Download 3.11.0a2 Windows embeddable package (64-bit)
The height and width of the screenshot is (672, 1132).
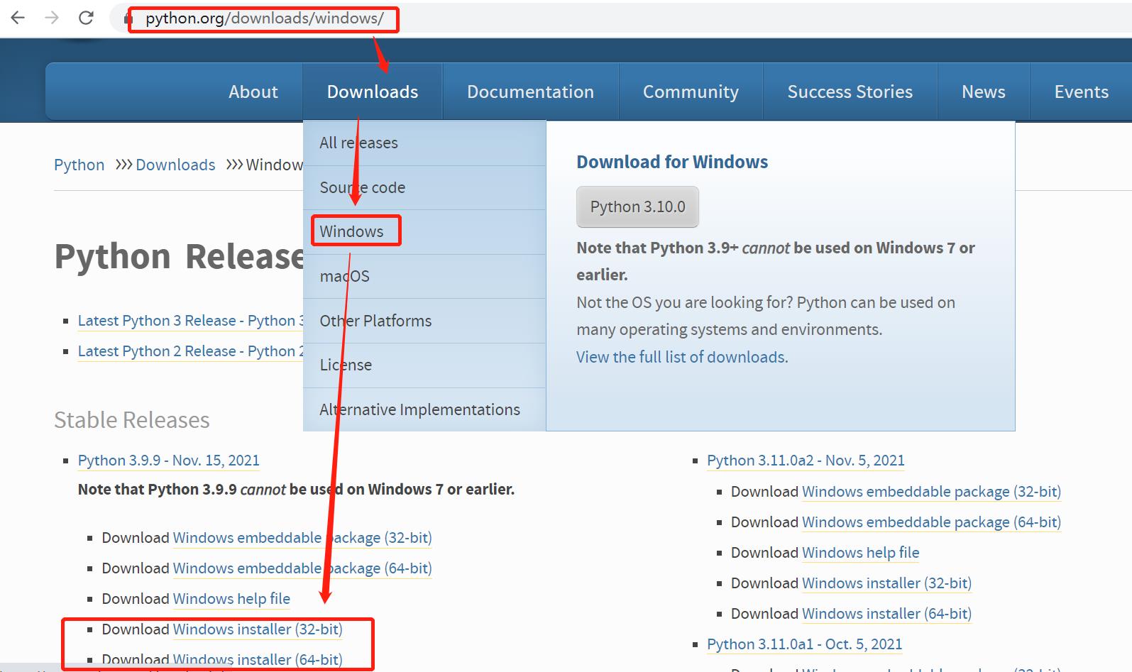931,522
